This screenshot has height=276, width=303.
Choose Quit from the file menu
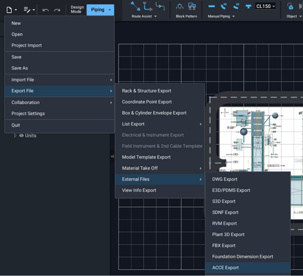[60, 125]
